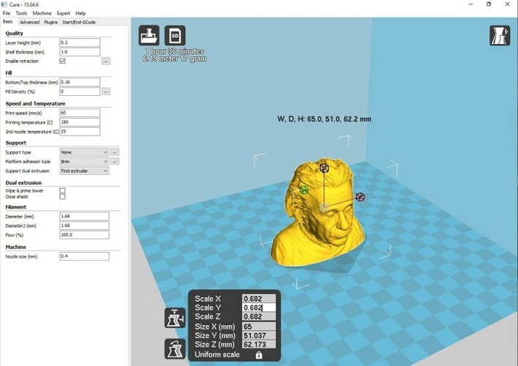Click the Flow (%) input field
The image size is (518, 366).
(84, 235)
